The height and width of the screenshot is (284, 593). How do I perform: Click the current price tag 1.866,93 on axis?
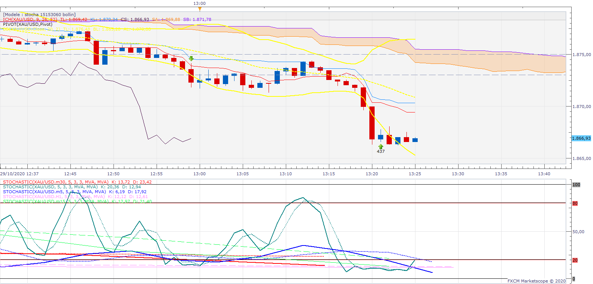click(581, 138)
